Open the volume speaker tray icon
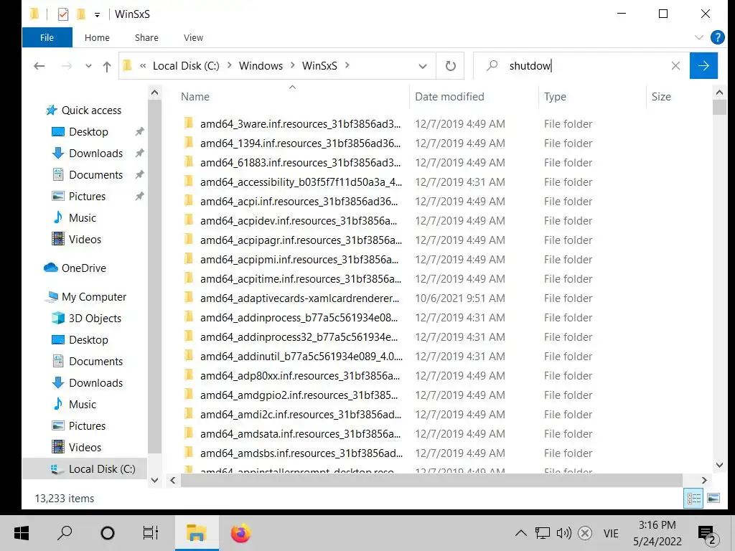Screen dimensions: 735x551 pyautogui.click(x=564, y=533)
